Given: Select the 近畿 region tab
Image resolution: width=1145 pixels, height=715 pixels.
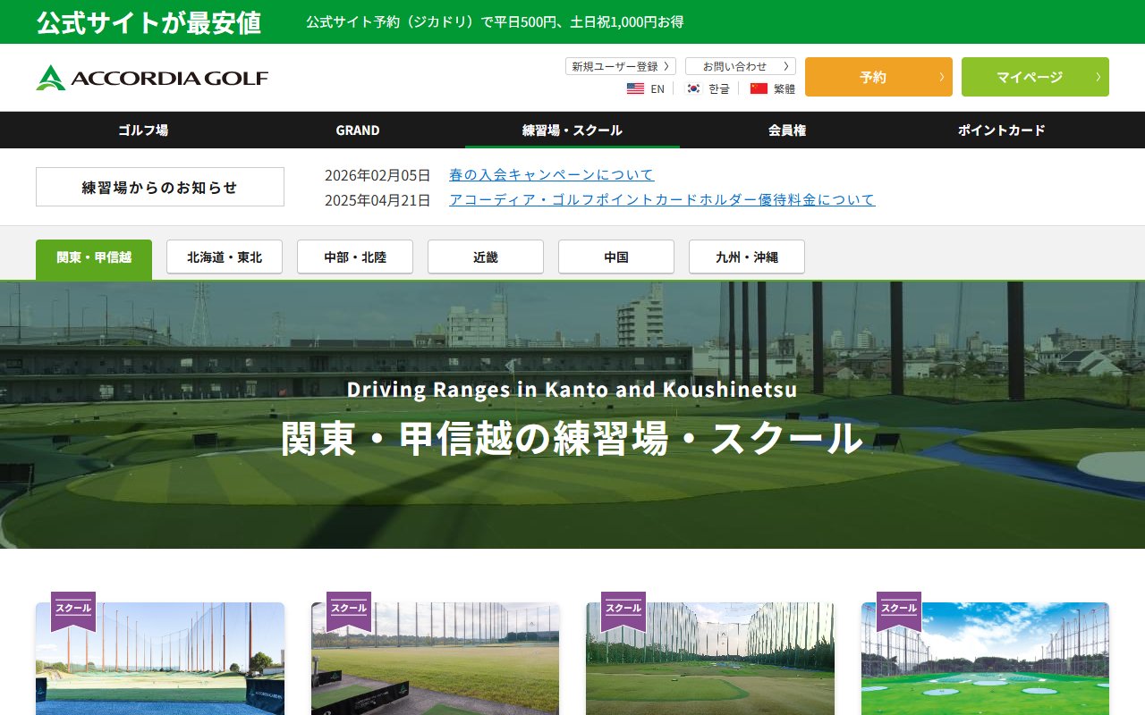Looking at the screenshot, I should point(486,257).
